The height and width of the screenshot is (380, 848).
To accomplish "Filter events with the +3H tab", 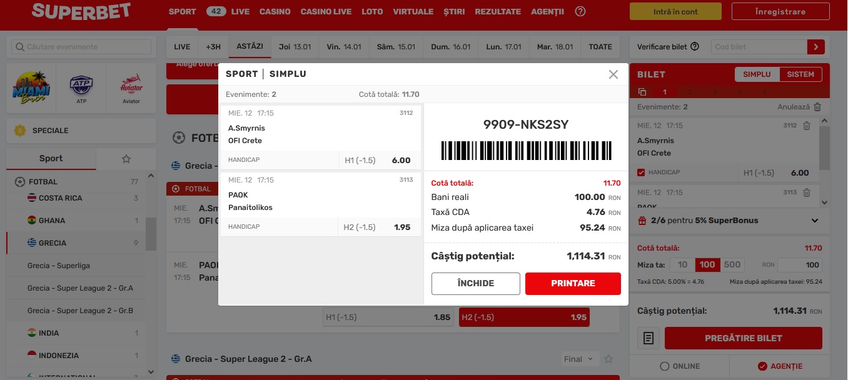I will 213,47.
